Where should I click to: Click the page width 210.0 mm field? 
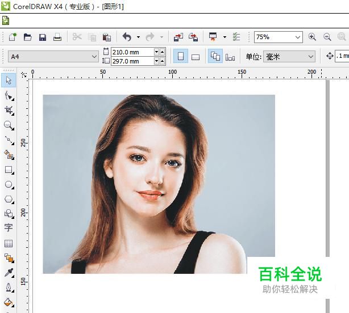132,52
